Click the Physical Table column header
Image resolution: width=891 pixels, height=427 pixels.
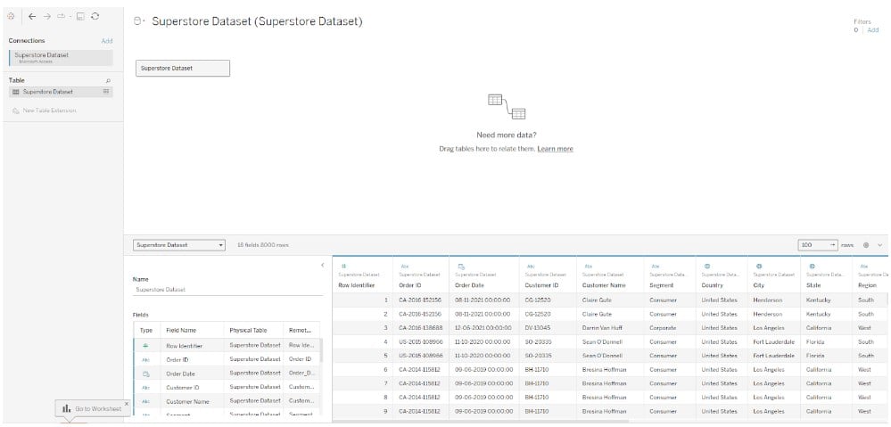(254, 330)
